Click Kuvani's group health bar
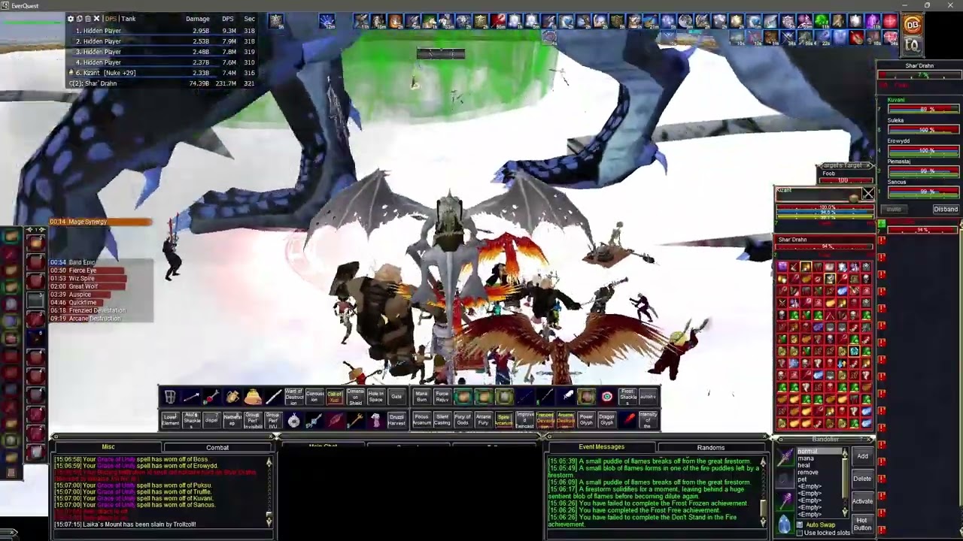This screenshot has height=541, width=963. tap(922, 109)
